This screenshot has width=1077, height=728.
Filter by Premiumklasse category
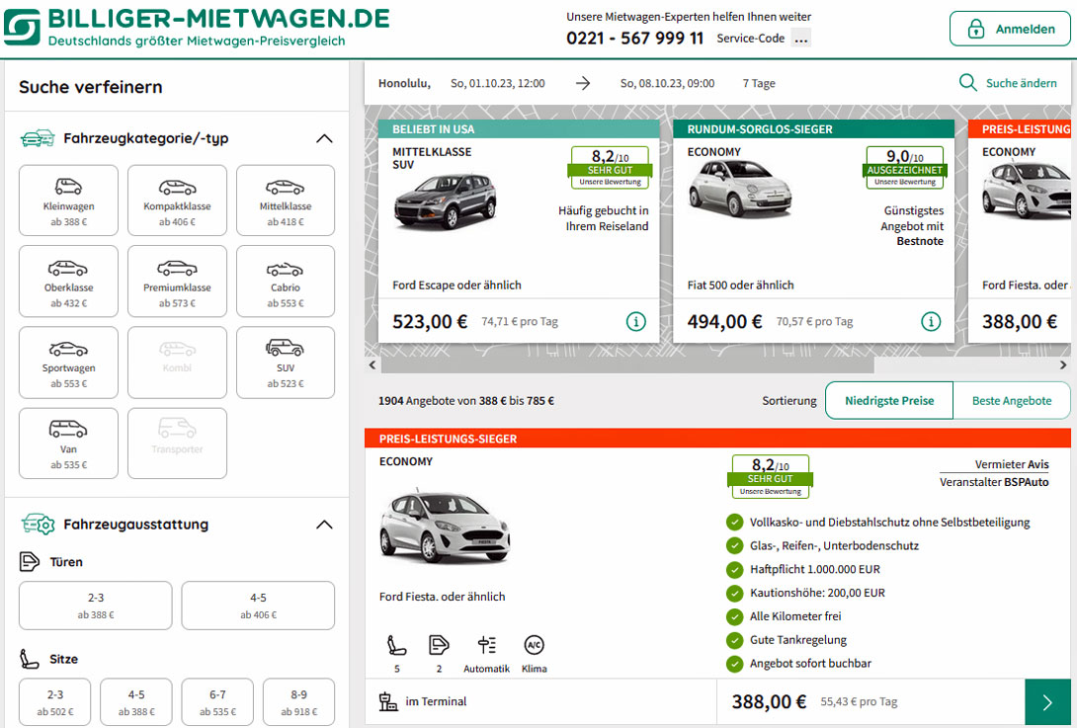coord(177,281)
